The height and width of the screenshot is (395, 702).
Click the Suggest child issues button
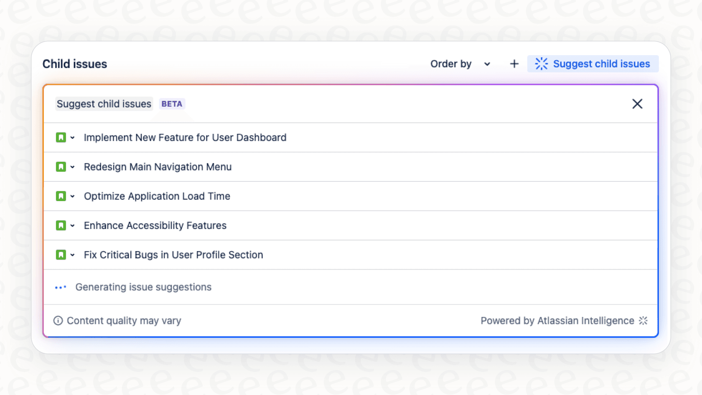click(x=593, y=64)
